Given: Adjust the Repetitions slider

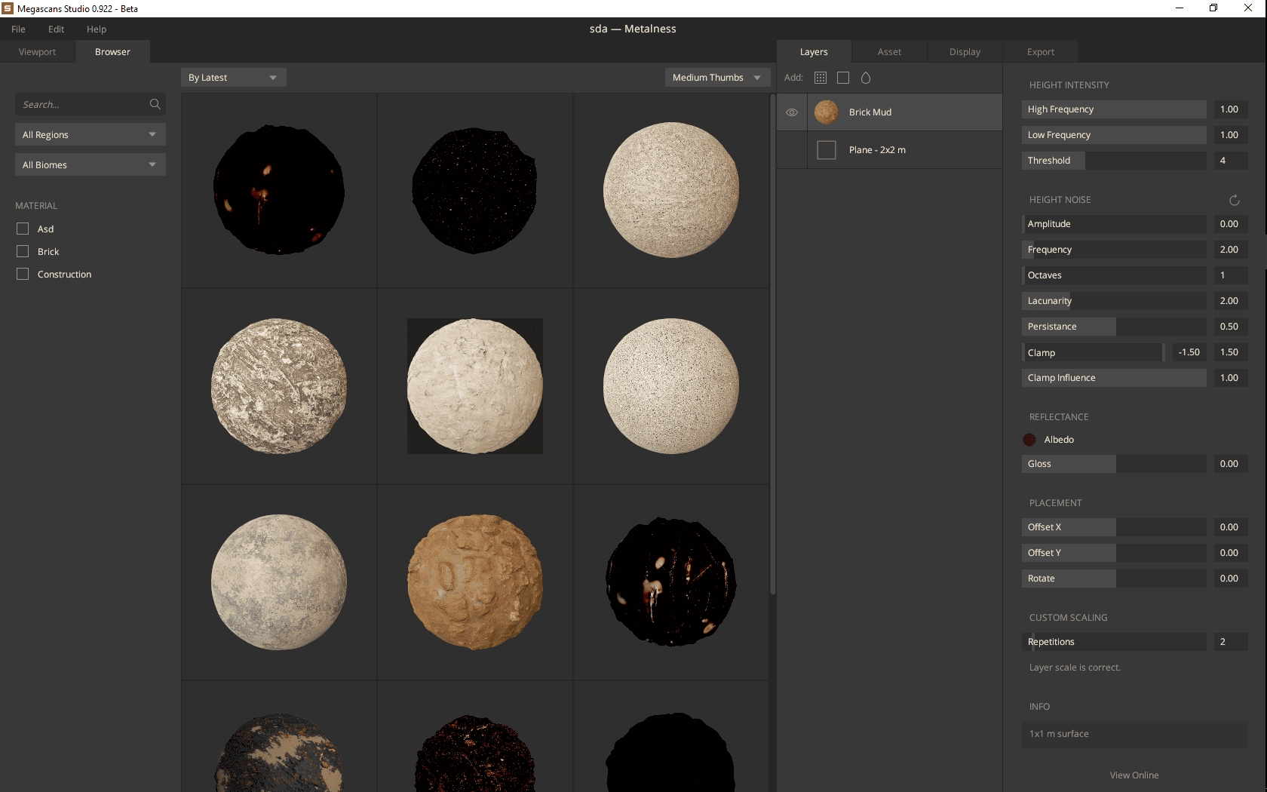Looking at the screenshot, I should point(1114,642).
